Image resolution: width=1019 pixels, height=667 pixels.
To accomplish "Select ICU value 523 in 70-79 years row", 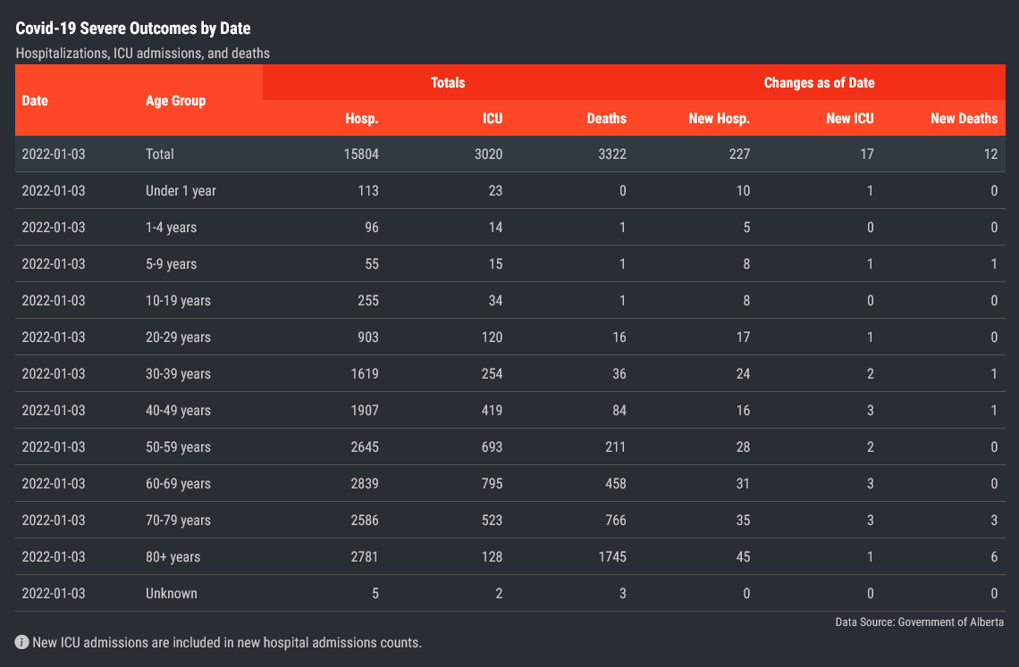I will pyautogui.click(x=492, y=521).
